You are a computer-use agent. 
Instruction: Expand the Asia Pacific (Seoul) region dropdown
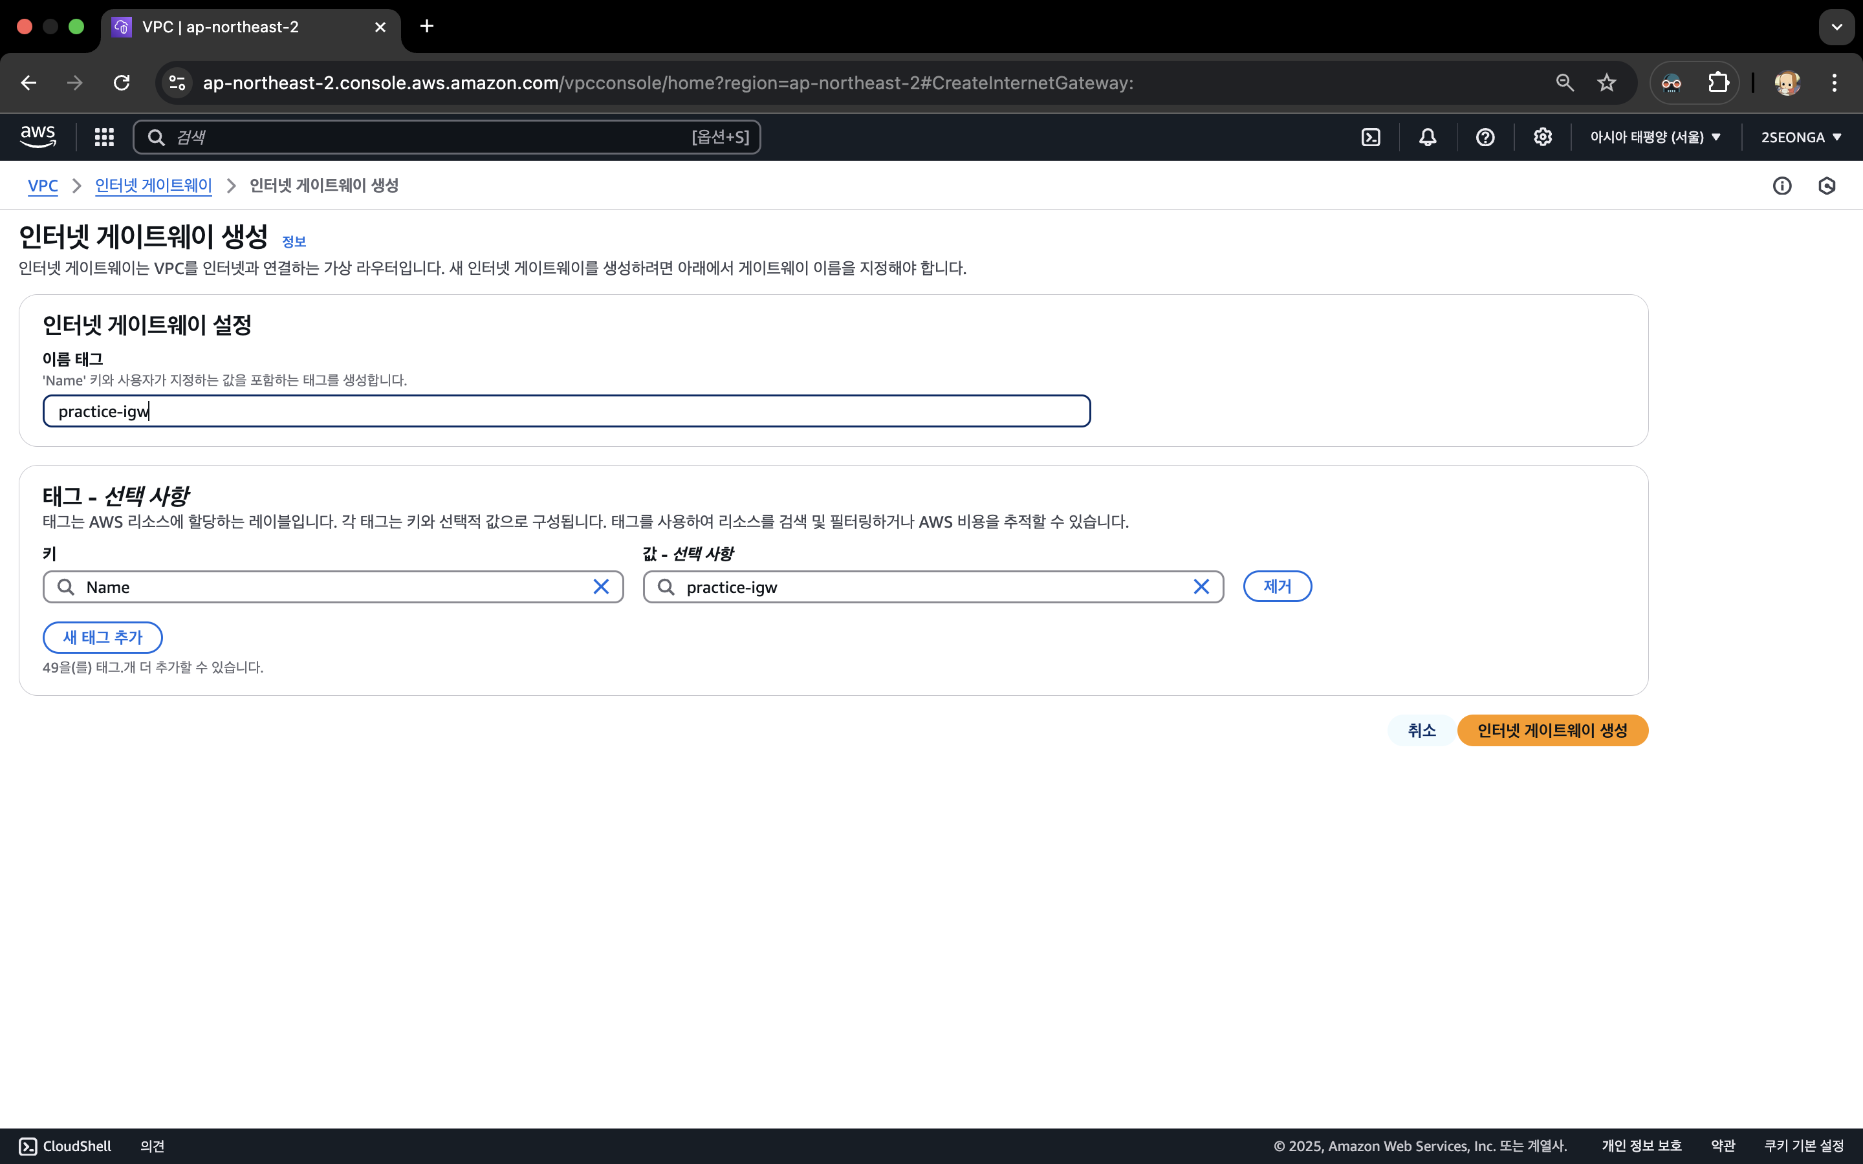(x=1655, y=137)
